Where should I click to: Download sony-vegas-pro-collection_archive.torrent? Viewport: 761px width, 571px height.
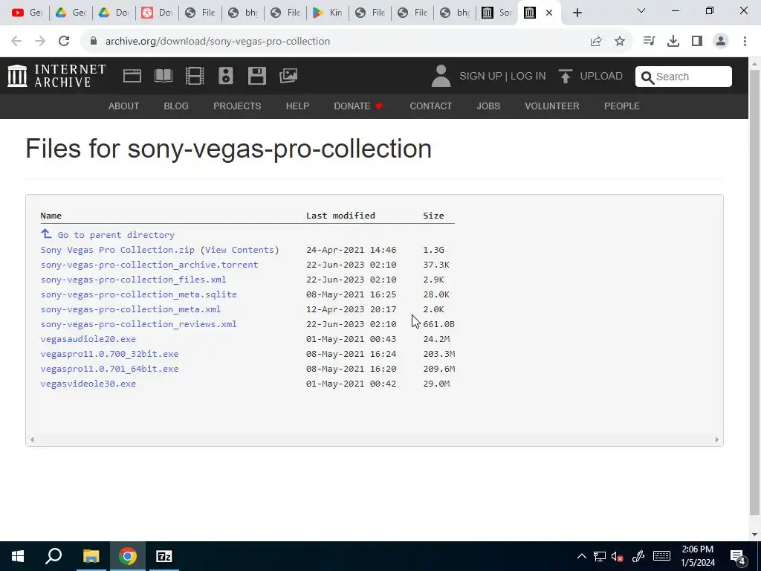coord(149,265)
